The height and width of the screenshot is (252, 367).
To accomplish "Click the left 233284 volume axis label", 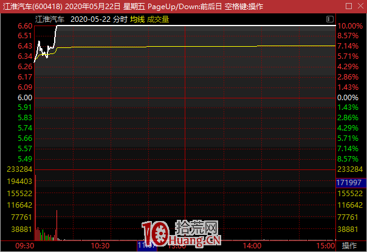I will point(19,169).
